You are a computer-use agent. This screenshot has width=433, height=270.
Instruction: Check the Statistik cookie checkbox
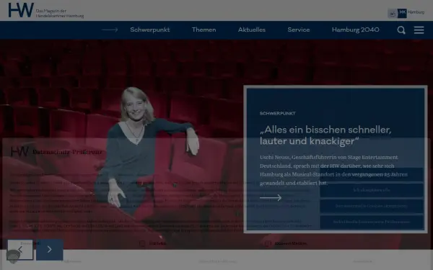coord(142,243)
